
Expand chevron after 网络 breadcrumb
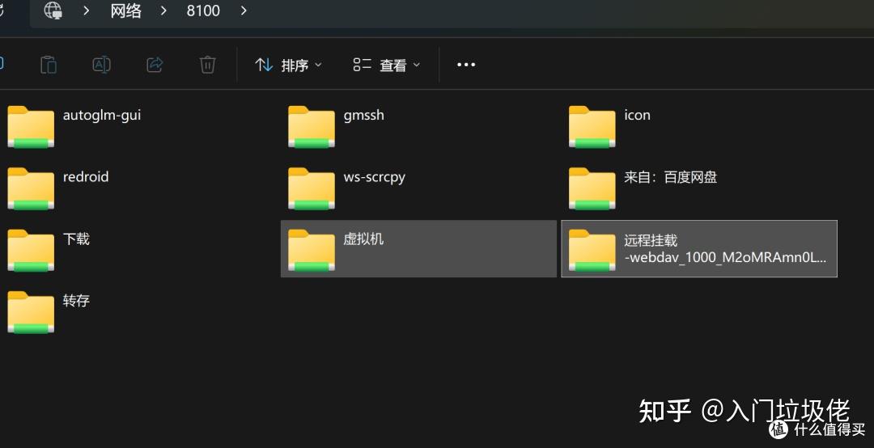pos(163,11)
